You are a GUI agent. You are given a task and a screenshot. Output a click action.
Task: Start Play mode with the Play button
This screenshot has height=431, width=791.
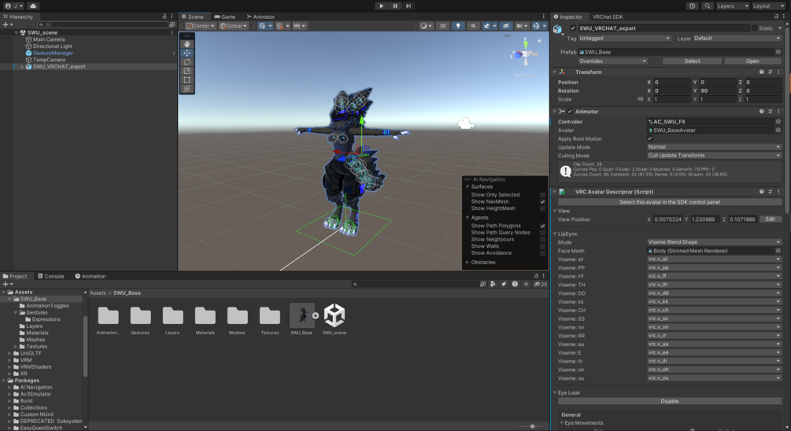click(x=382, y=6)
